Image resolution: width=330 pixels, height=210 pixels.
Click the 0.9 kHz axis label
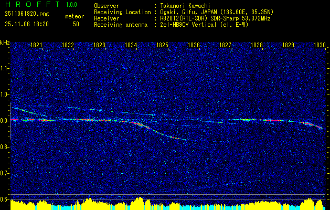point(4,121)
